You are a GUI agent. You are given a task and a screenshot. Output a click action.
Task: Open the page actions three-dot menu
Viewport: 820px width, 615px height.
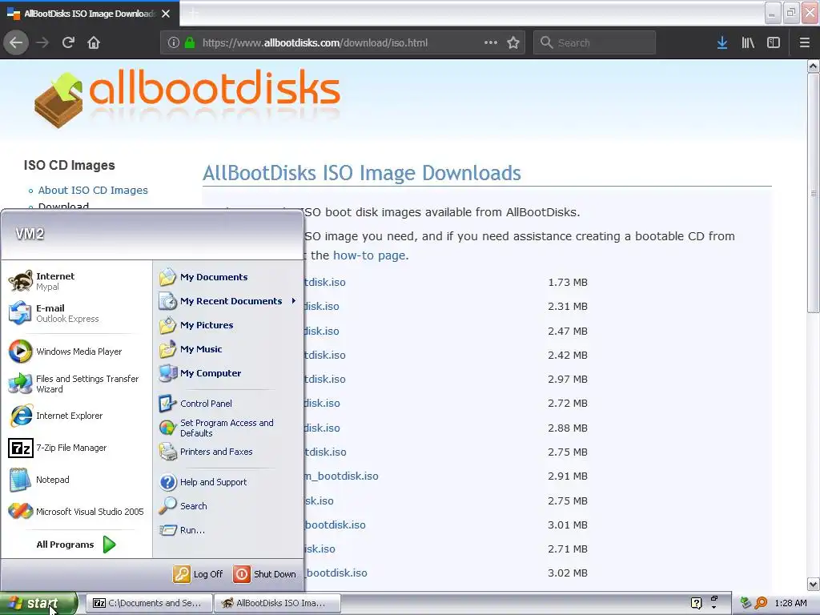[x=491, y=42]
